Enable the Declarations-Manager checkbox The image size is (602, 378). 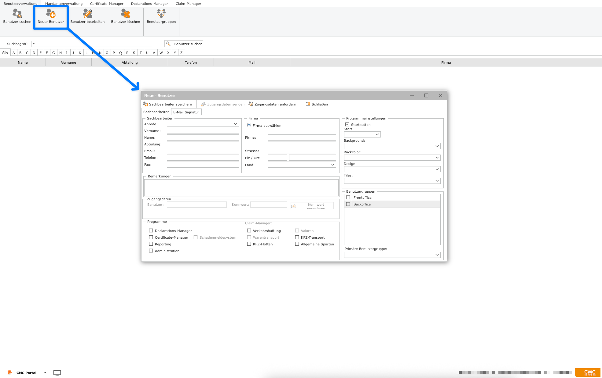[x=151, y=231]
